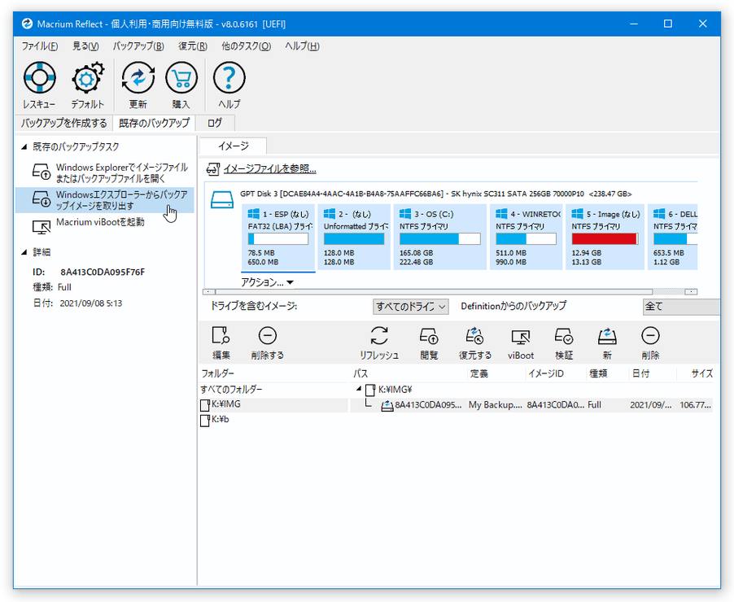Open image file in Windows Explorer task
The height and width of the screenshot is (602, 734).
[x=105, y=172]
